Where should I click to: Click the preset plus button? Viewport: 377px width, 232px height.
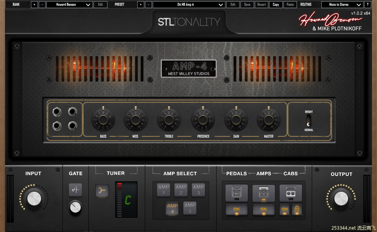coord(141,4)
